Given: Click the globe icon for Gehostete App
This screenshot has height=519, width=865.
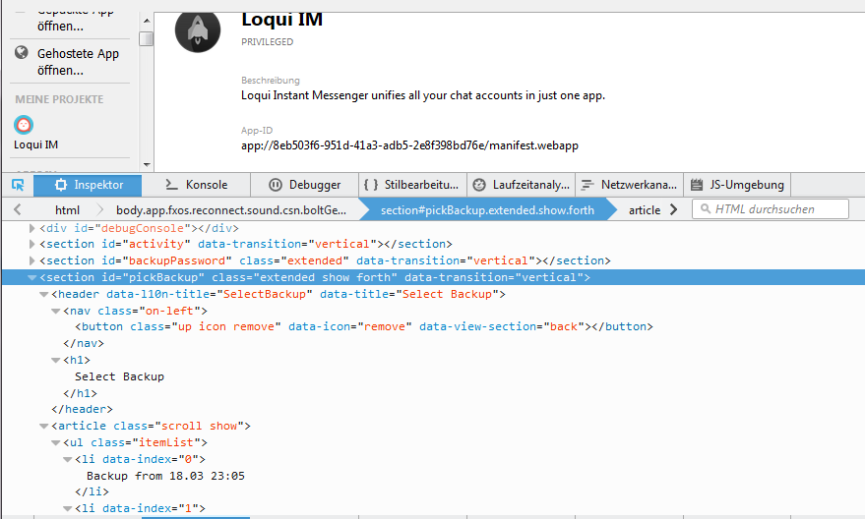Looking at the screenshot, I should tap(21, 53).
